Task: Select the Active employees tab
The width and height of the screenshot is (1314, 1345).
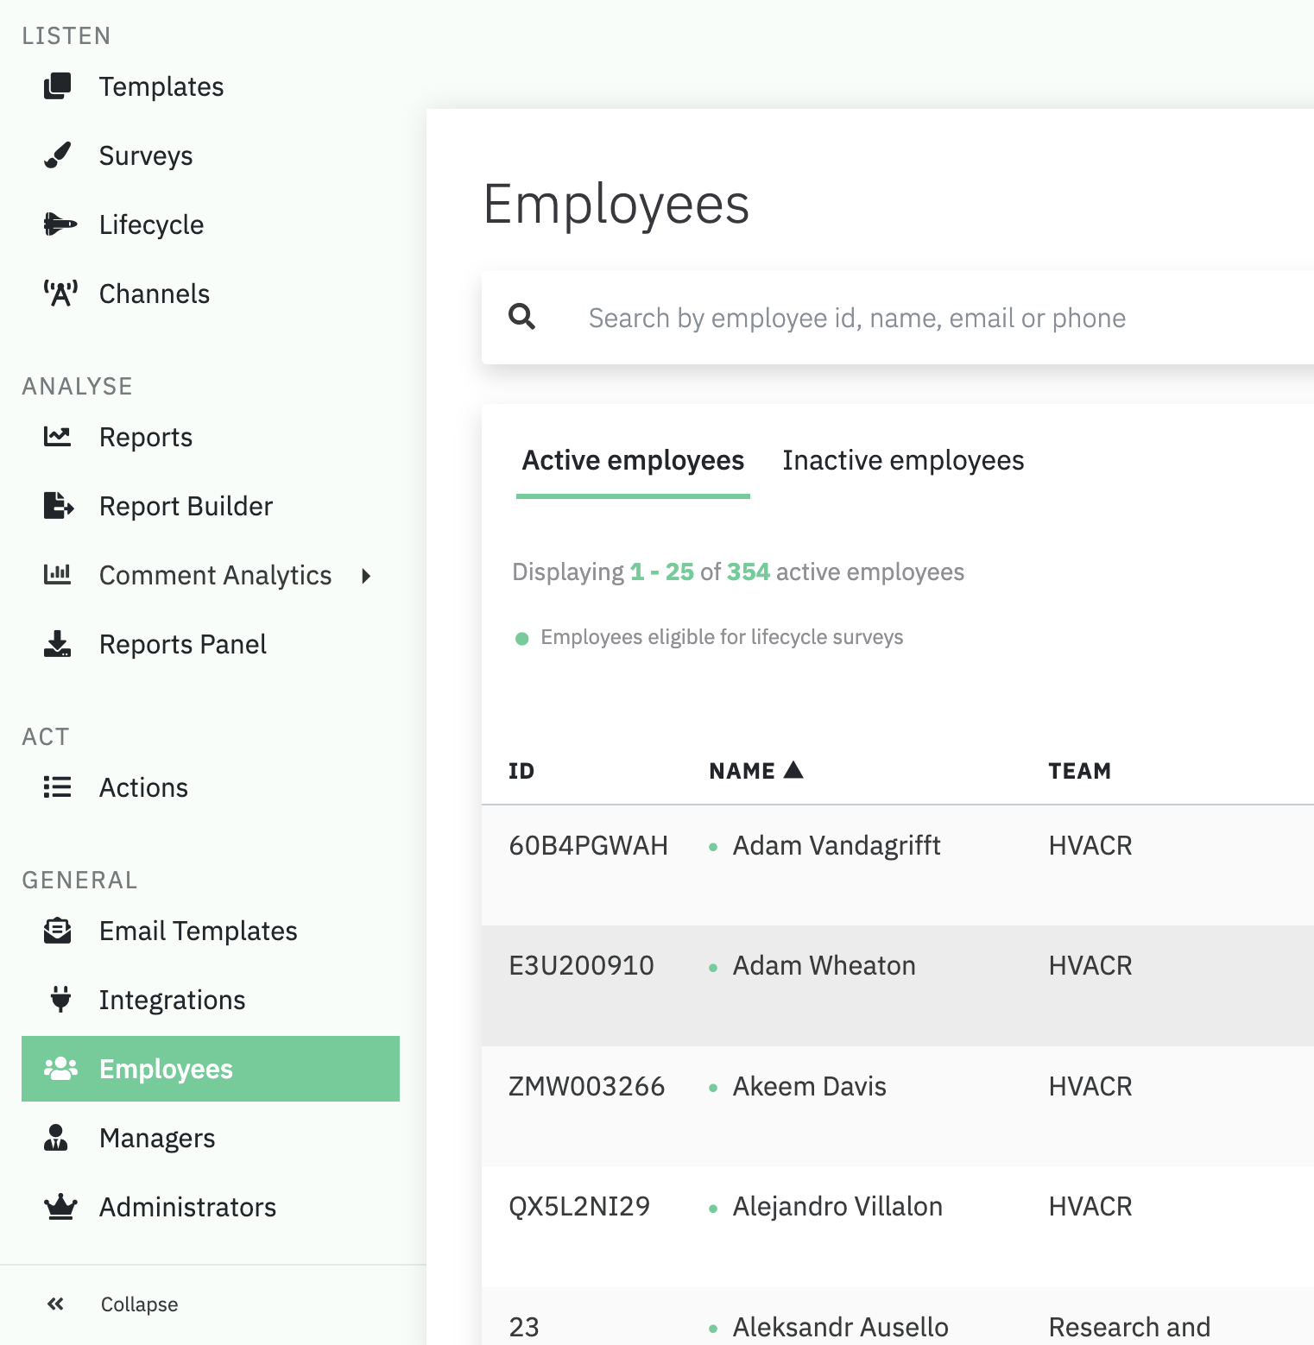Action: point(633,460)
